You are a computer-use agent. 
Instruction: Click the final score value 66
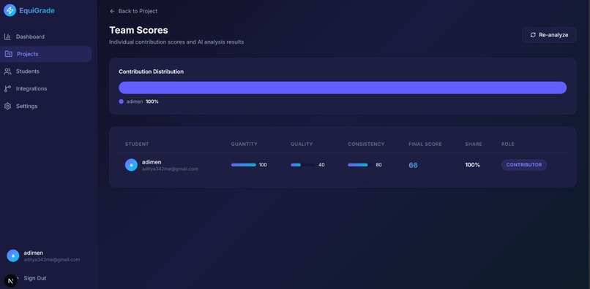click(413, 165)
